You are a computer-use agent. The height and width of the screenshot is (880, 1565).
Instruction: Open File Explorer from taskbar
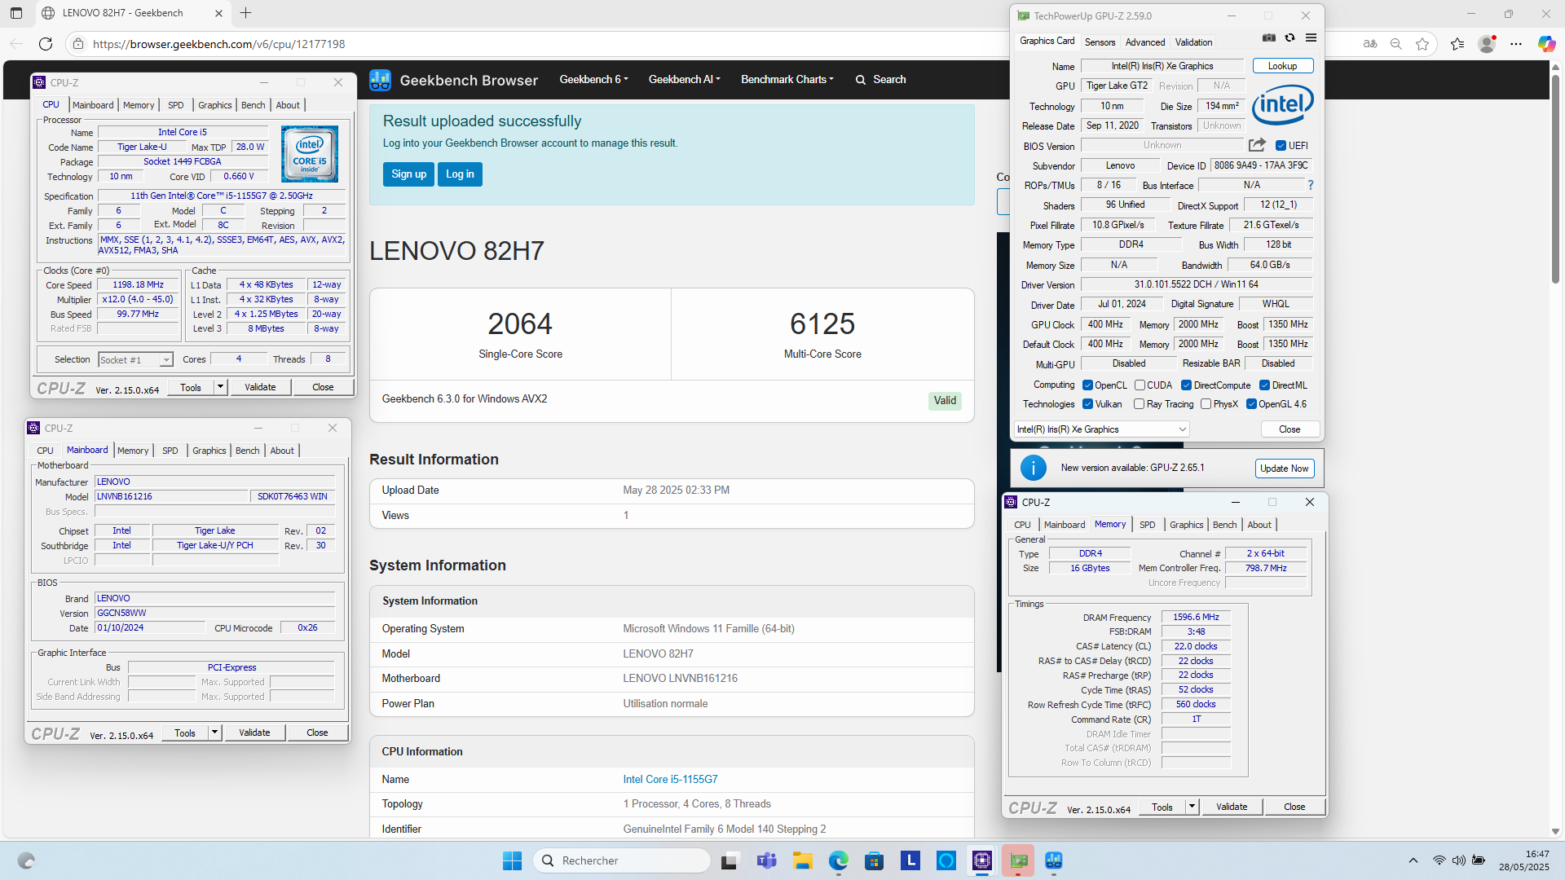(803, 860)
